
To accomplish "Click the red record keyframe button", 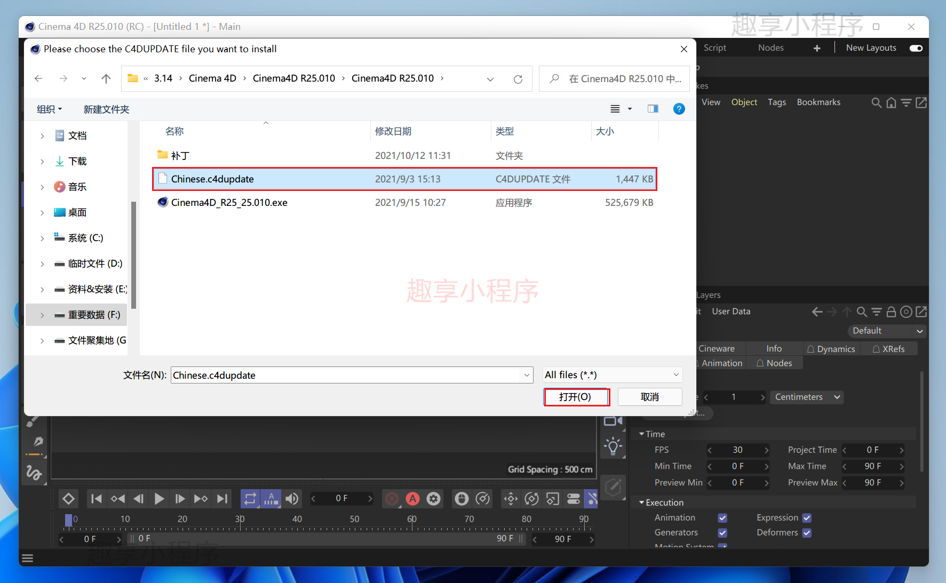I will point(392,499).
